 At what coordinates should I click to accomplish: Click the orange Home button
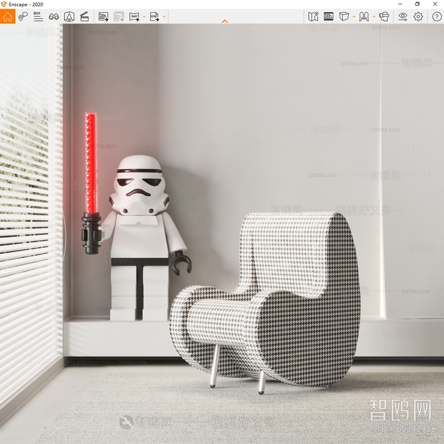[7, 16]
